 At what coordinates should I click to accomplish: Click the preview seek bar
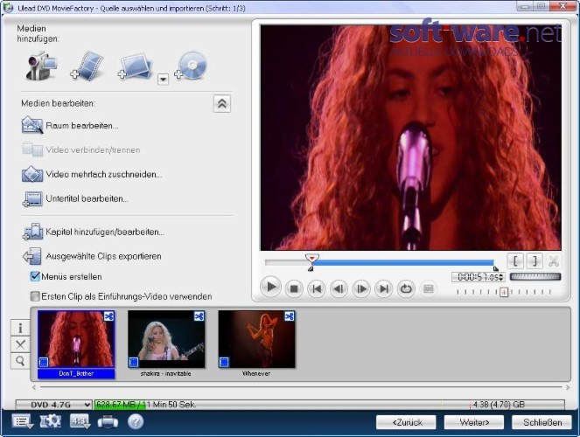(380, 263)
